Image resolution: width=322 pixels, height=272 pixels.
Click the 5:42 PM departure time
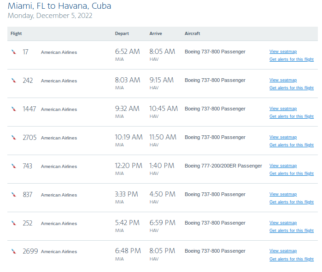(x=127, y=223)
